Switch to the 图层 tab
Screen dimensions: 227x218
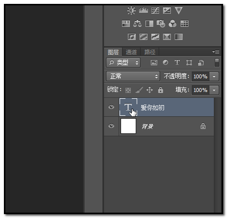click(x=113, y=52)
